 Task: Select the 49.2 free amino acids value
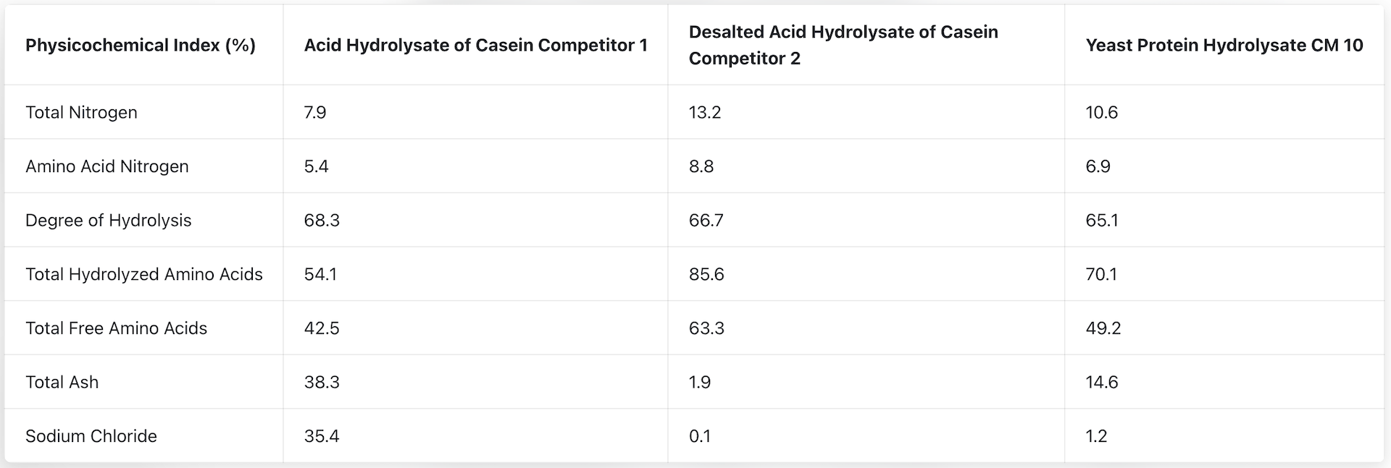(1103, 328)
